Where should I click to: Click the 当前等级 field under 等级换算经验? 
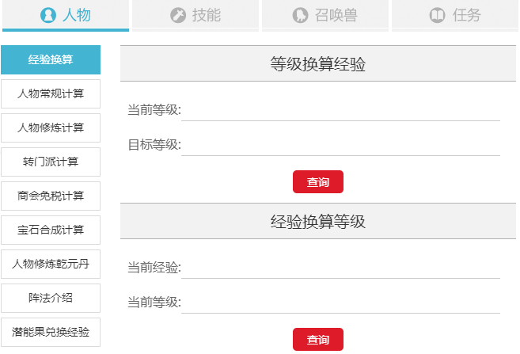[340, 110]
